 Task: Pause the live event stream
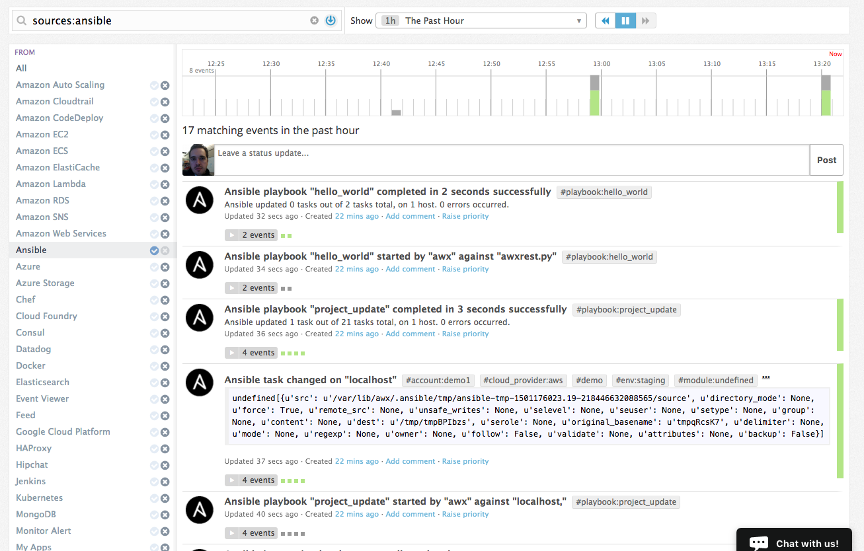point(625,20)
